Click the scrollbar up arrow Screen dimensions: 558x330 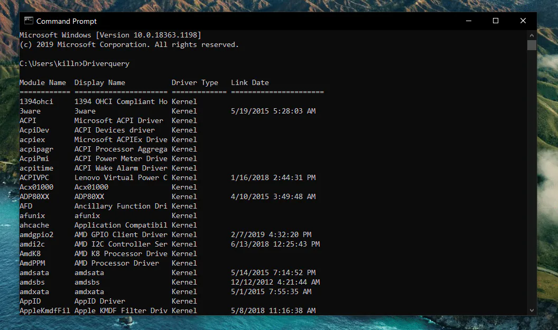point(532,35)
